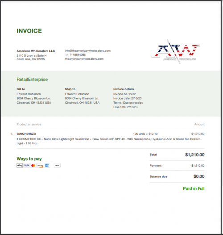
Task: Click Cincinnati, OH 45231 USA under Ship to
Action: click(82, 103)
